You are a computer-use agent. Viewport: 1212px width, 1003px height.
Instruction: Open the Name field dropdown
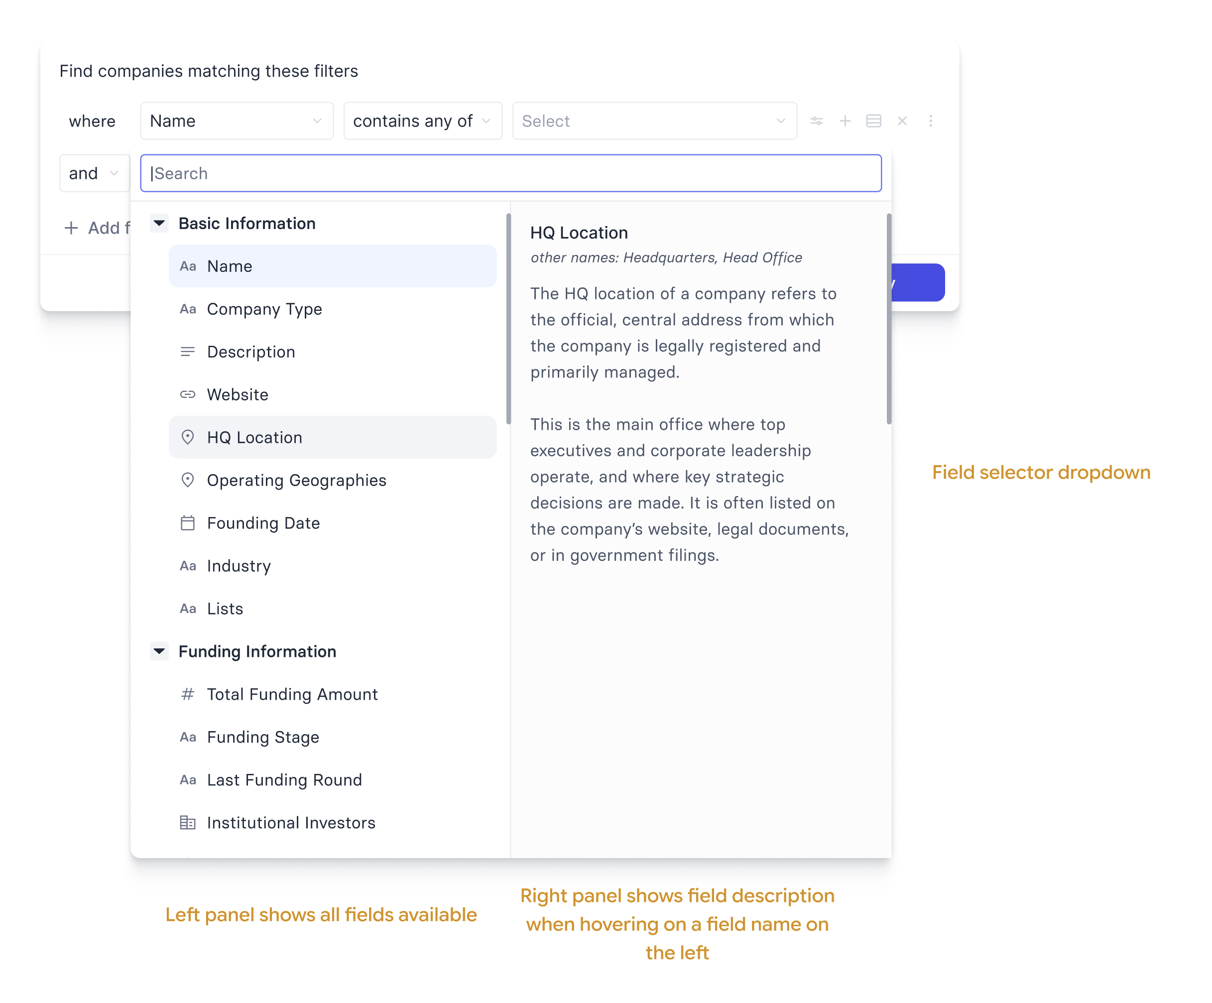(x=237, y=121)
